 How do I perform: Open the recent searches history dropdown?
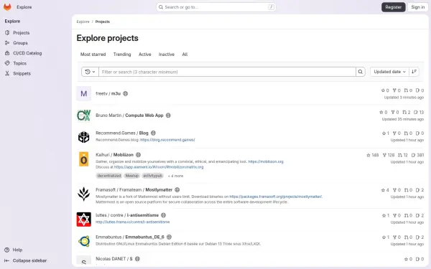[90, 72]
